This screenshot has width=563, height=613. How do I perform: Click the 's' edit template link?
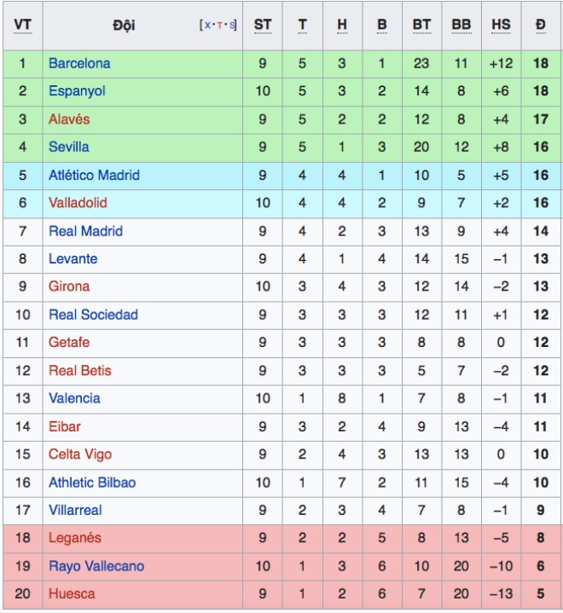[232, 26]
